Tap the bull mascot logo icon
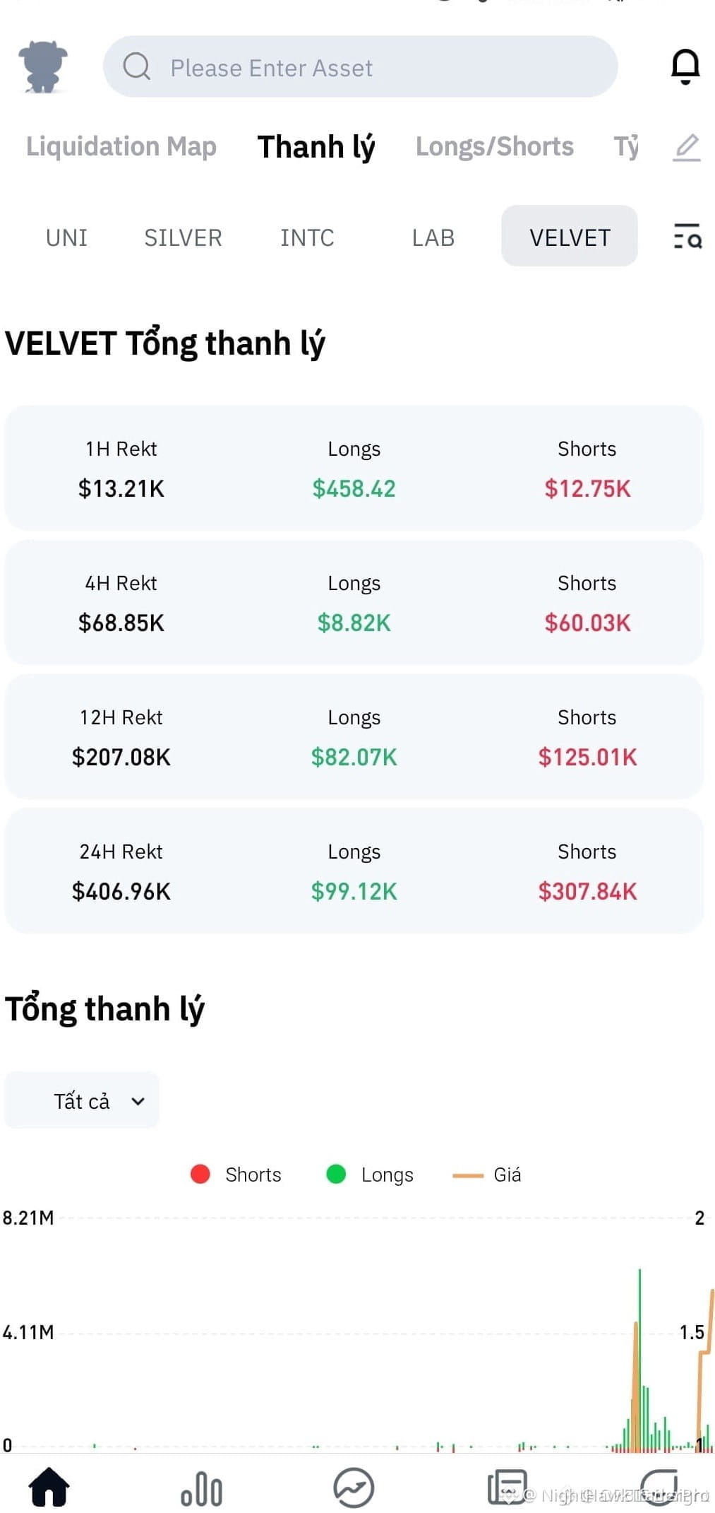The width and height of the screenshot is (715, 1513). [x=43, y=67]
